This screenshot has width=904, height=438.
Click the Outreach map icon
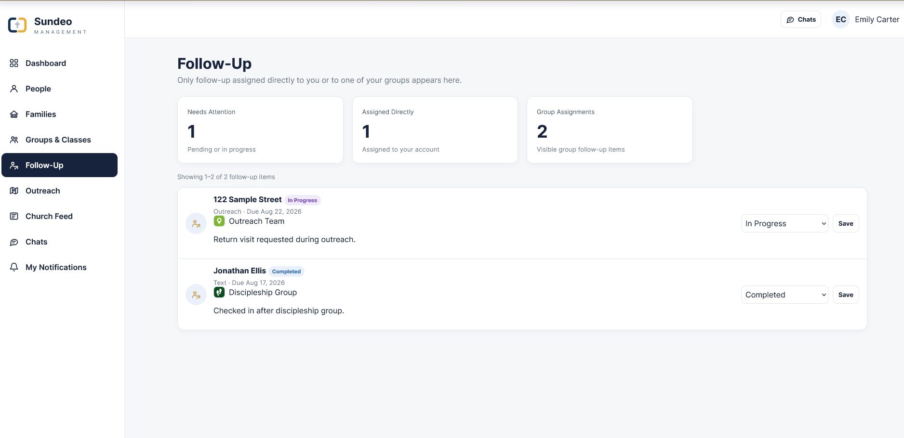point(14,191)
